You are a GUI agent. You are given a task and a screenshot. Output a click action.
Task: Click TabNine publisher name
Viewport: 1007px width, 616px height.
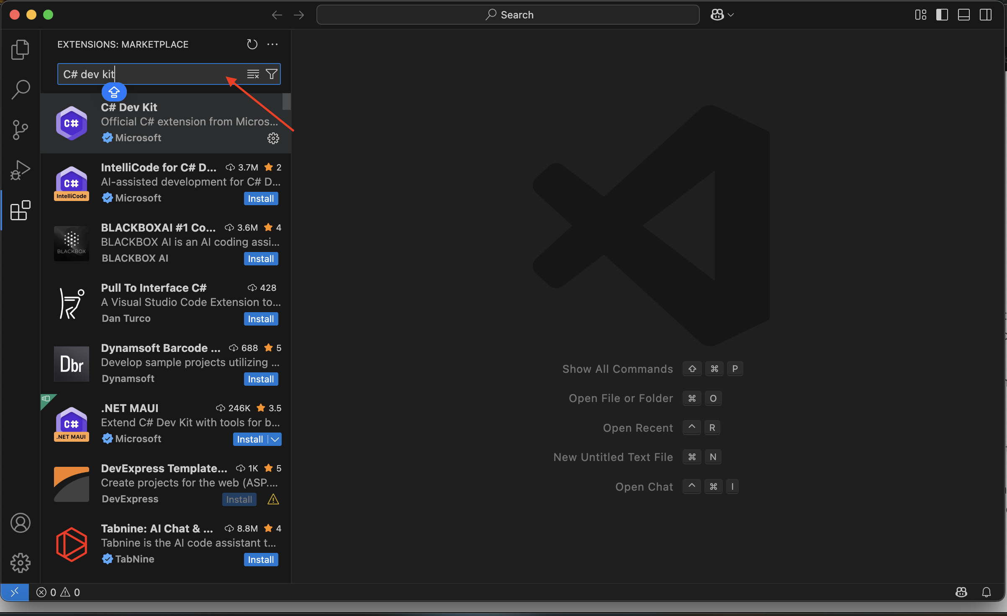[134, 559]
